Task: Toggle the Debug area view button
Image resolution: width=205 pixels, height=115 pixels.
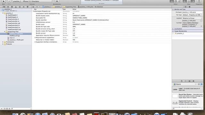Action: point(189,1)
